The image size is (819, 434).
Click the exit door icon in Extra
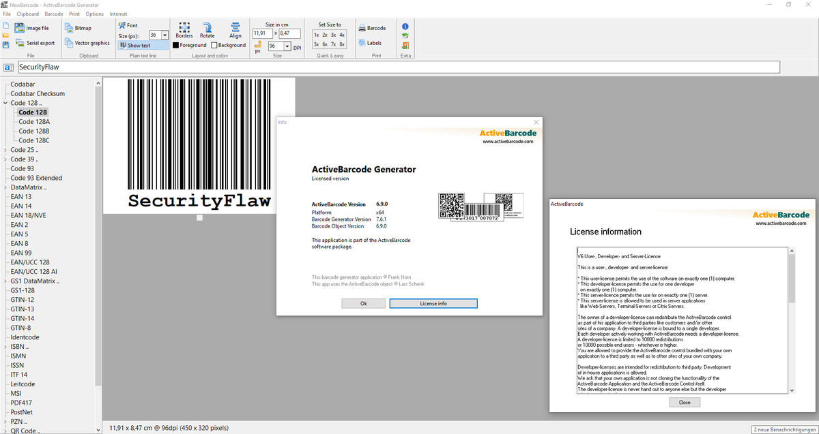pos(405,46)
